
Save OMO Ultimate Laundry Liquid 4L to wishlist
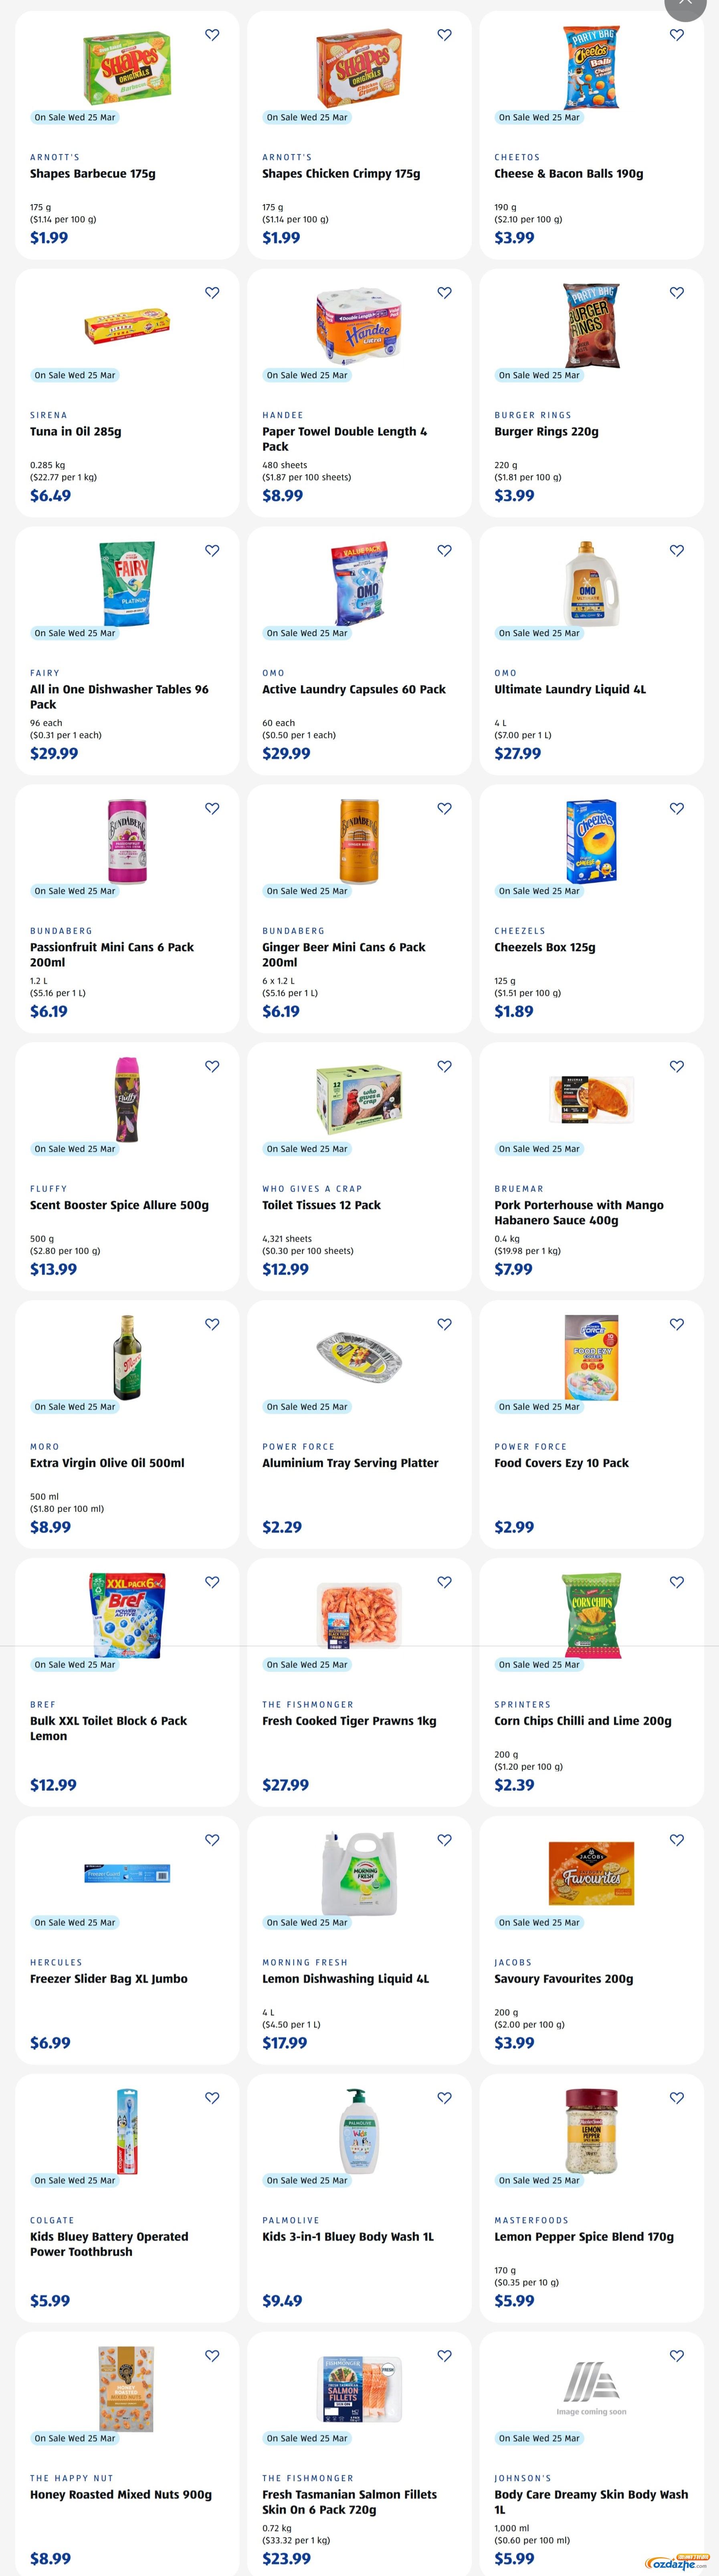tap(677, 551)
